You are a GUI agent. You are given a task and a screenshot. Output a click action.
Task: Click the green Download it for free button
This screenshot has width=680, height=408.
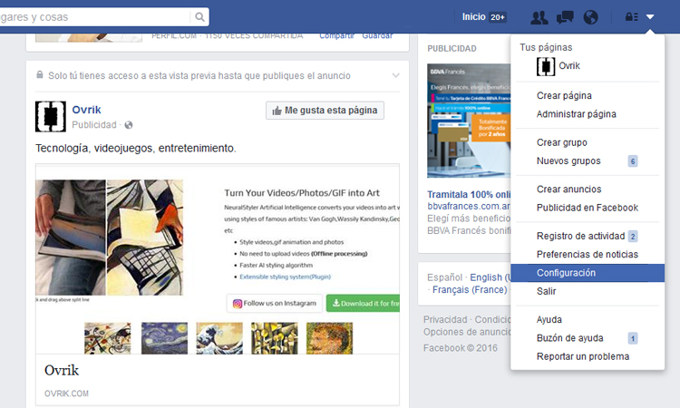click(x=364, y=304)
